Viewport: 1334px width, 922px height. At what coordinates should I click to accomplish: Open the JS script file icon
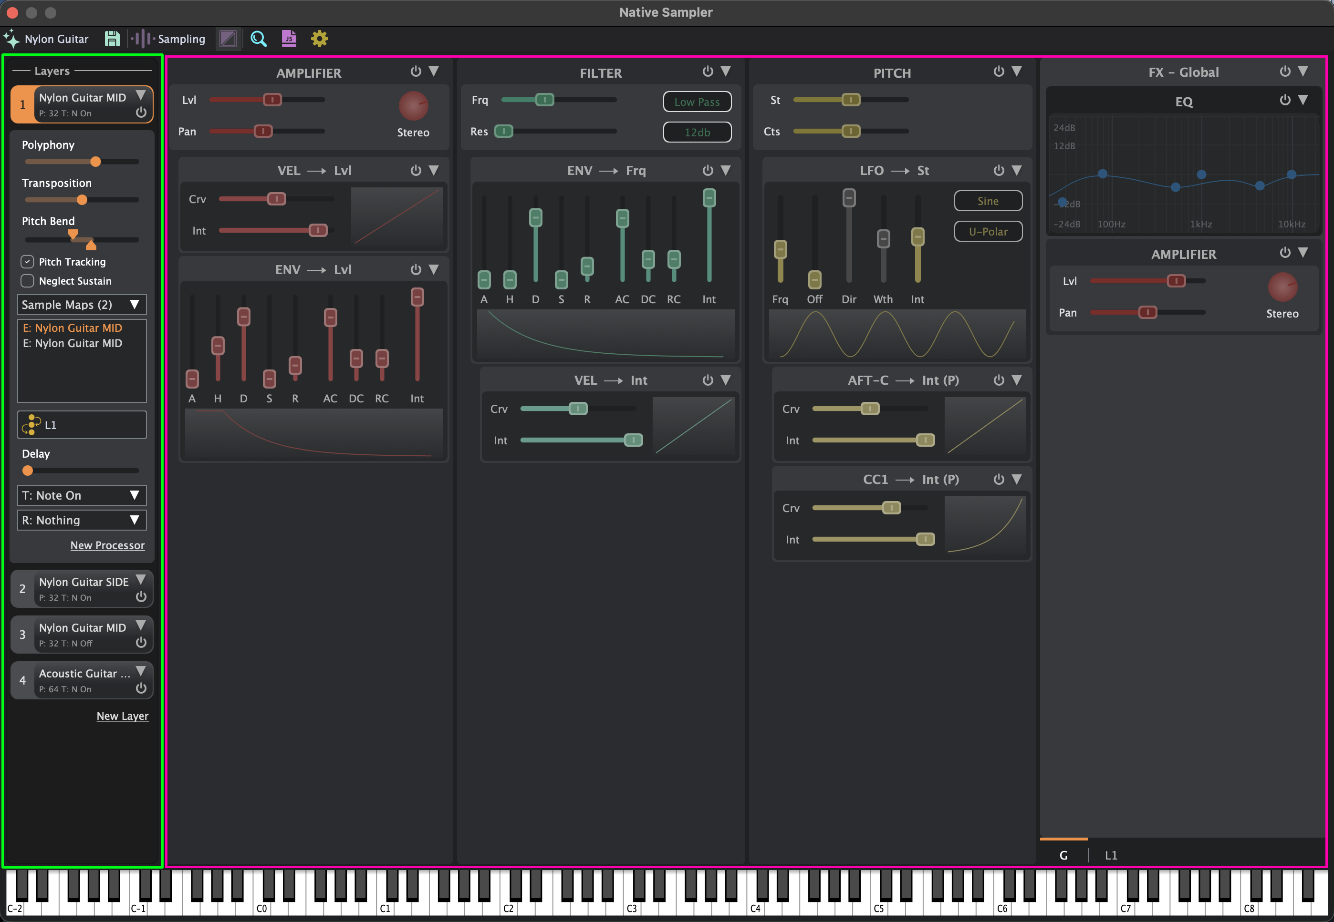[289, 39]
